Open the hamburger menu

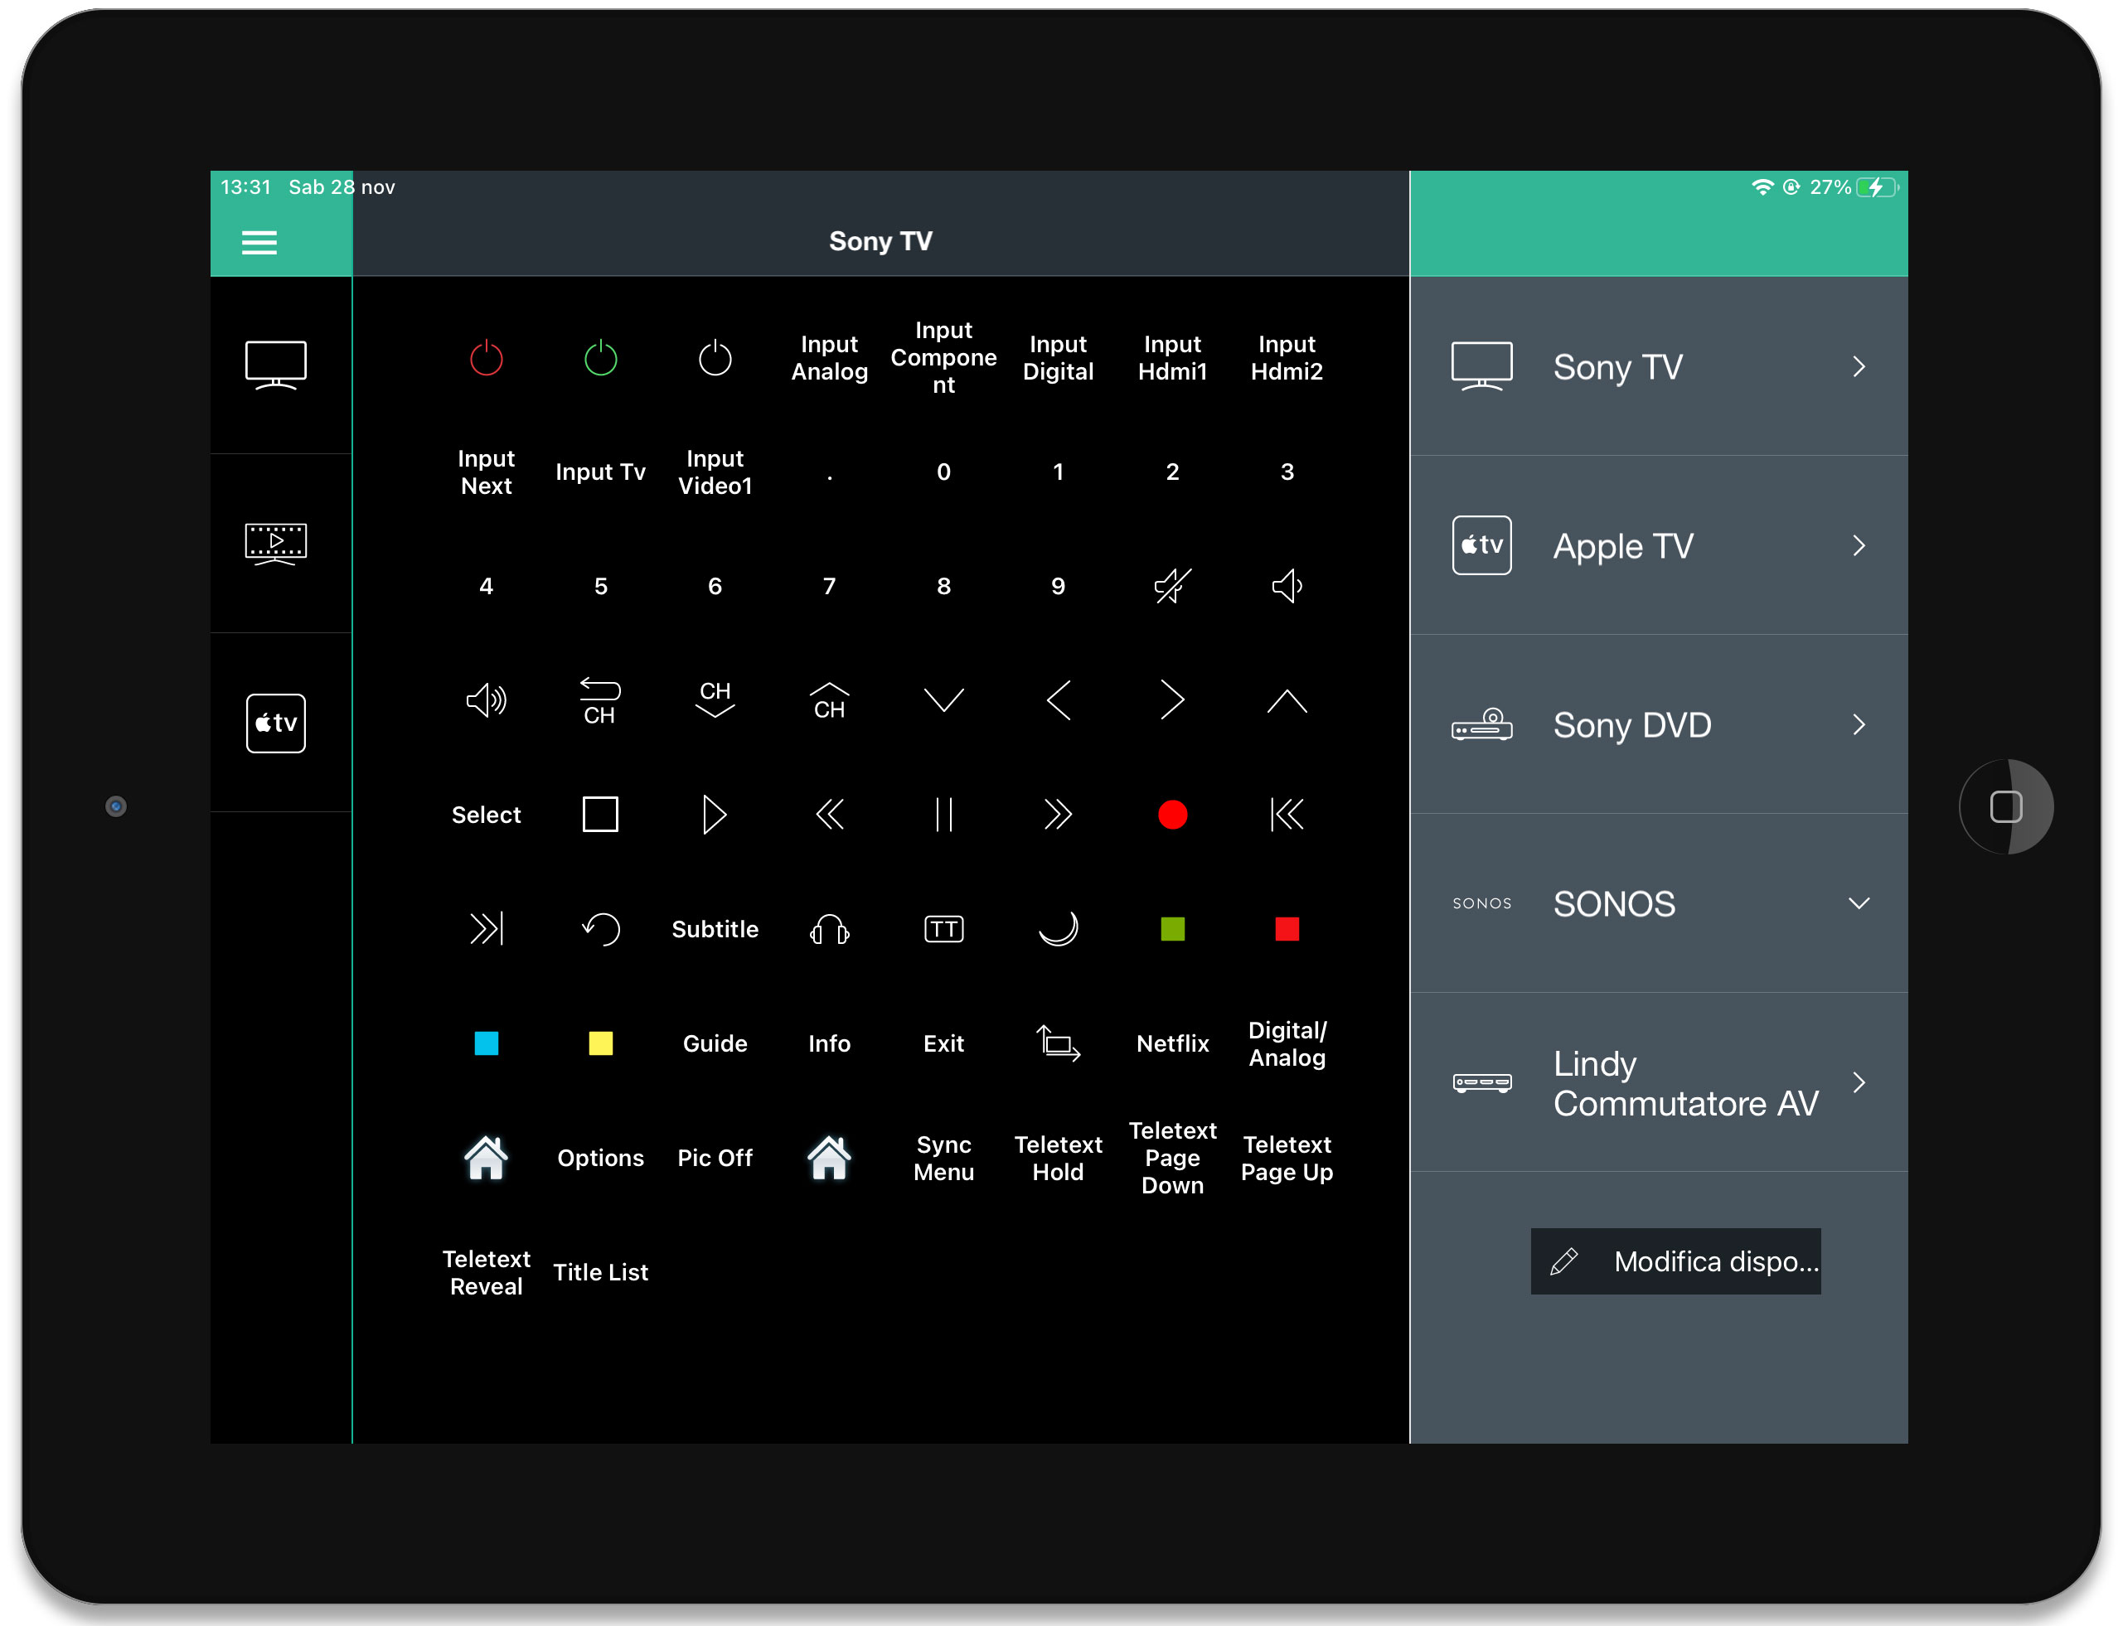tap(259, 242)
